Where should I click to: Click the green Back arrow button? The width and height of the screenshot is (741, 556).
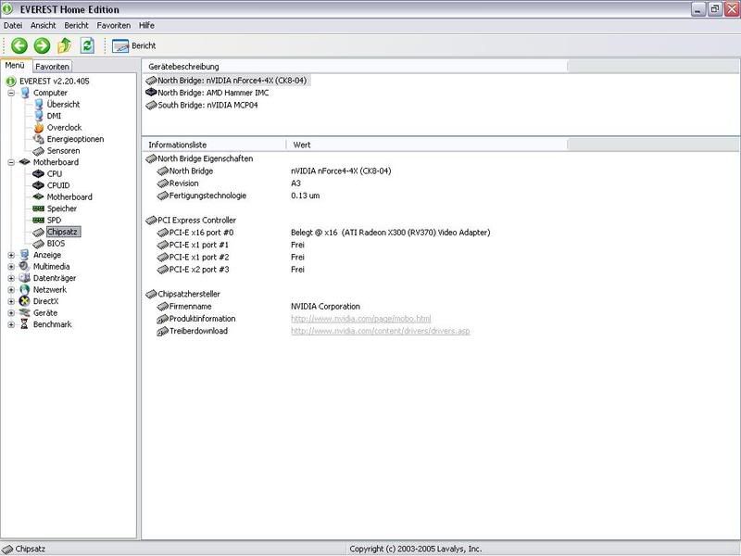[19, 45]
